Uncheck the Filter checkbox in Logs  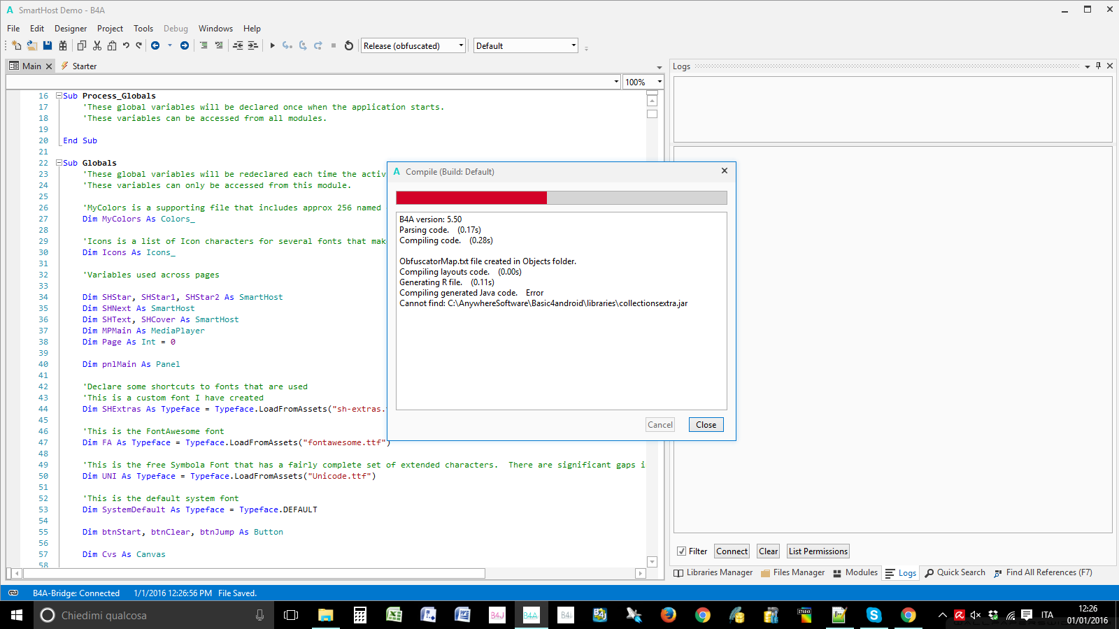[681, 551]
